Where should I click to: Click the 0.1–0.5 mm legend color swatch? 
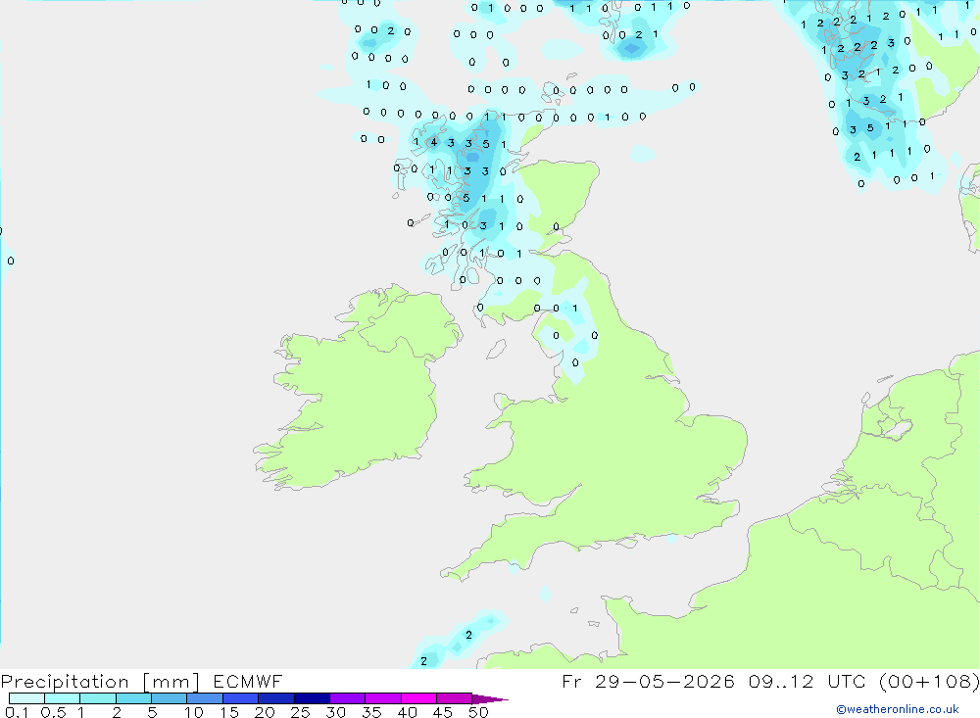(26, 698)
